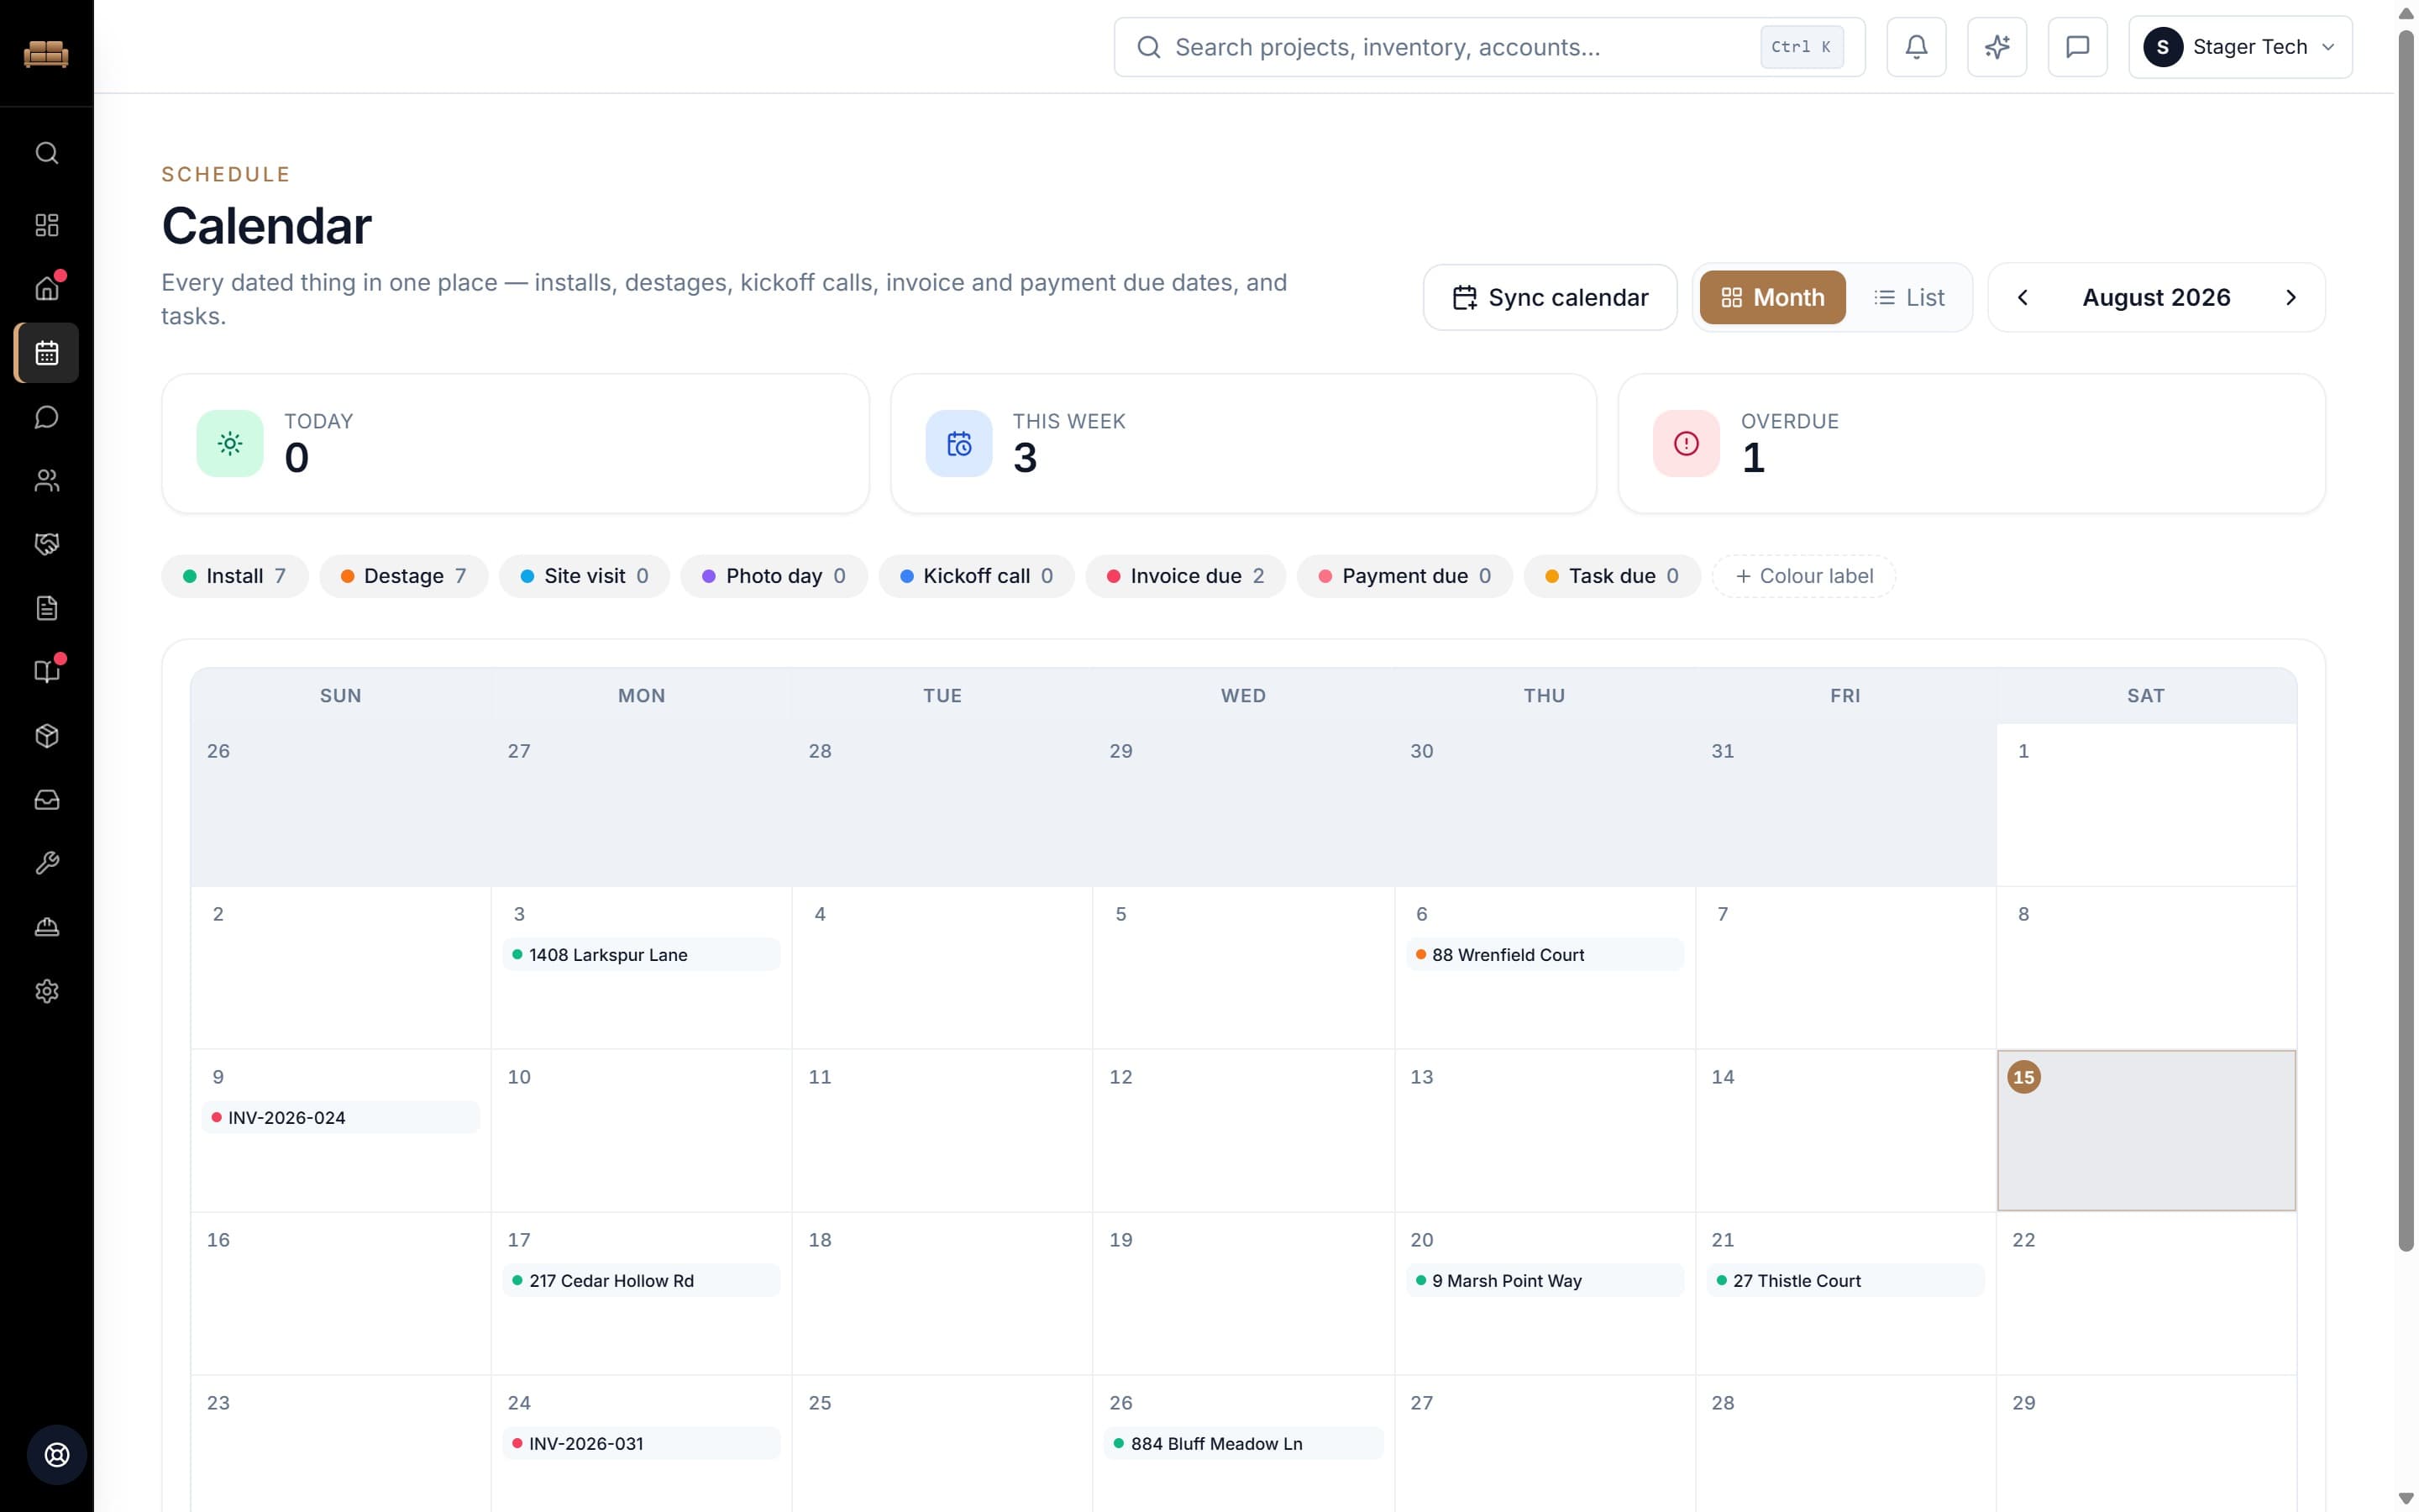Click the sofa logo in sidebar
Screen dimensions: 2419x1512
coord(46,52)
